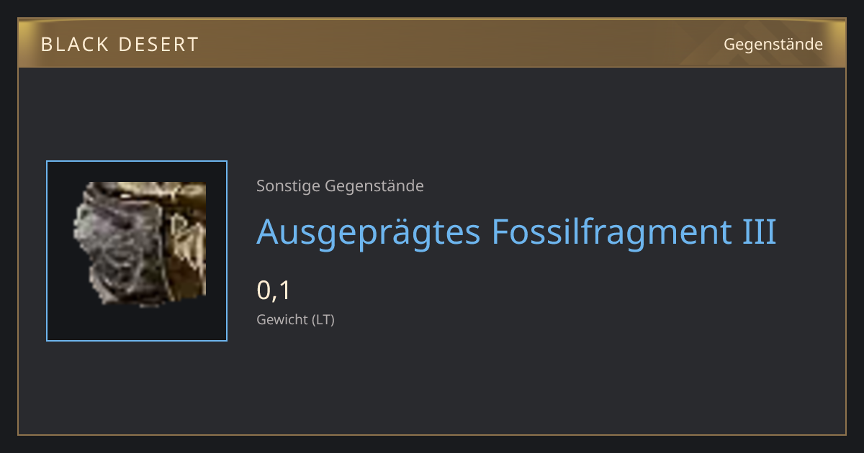Click the fossil fragment item icon
The width and height of the screenshot is (864, 453).
(x=140, y=244)
